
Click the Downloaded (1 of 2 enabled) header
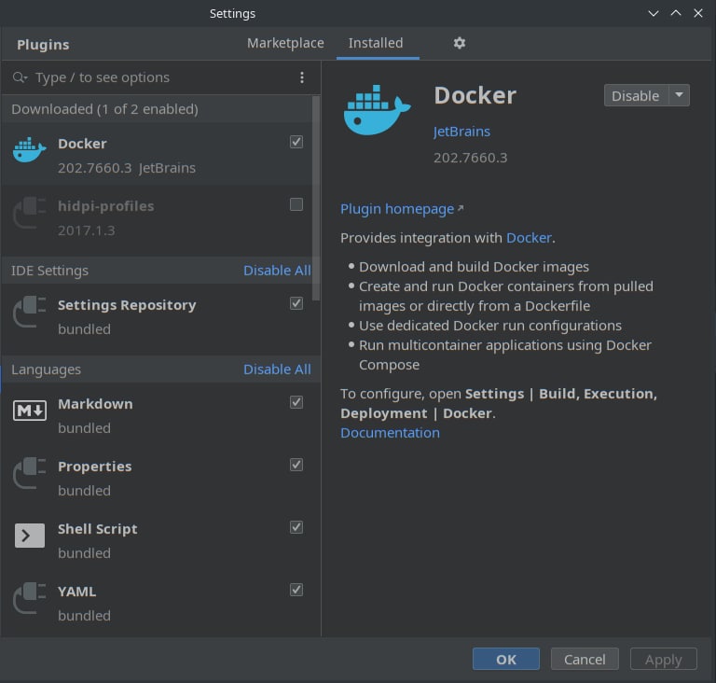(104, 109)
